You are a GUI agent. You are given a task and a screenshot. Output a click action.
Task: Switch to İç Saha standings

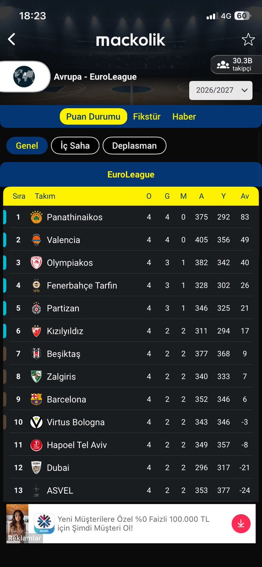(x=75, y=146)
